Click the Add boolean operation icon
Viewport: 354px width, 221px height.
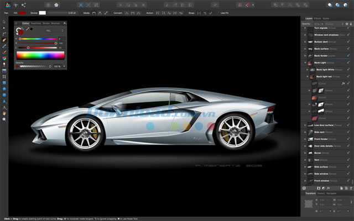click(275, 5)
